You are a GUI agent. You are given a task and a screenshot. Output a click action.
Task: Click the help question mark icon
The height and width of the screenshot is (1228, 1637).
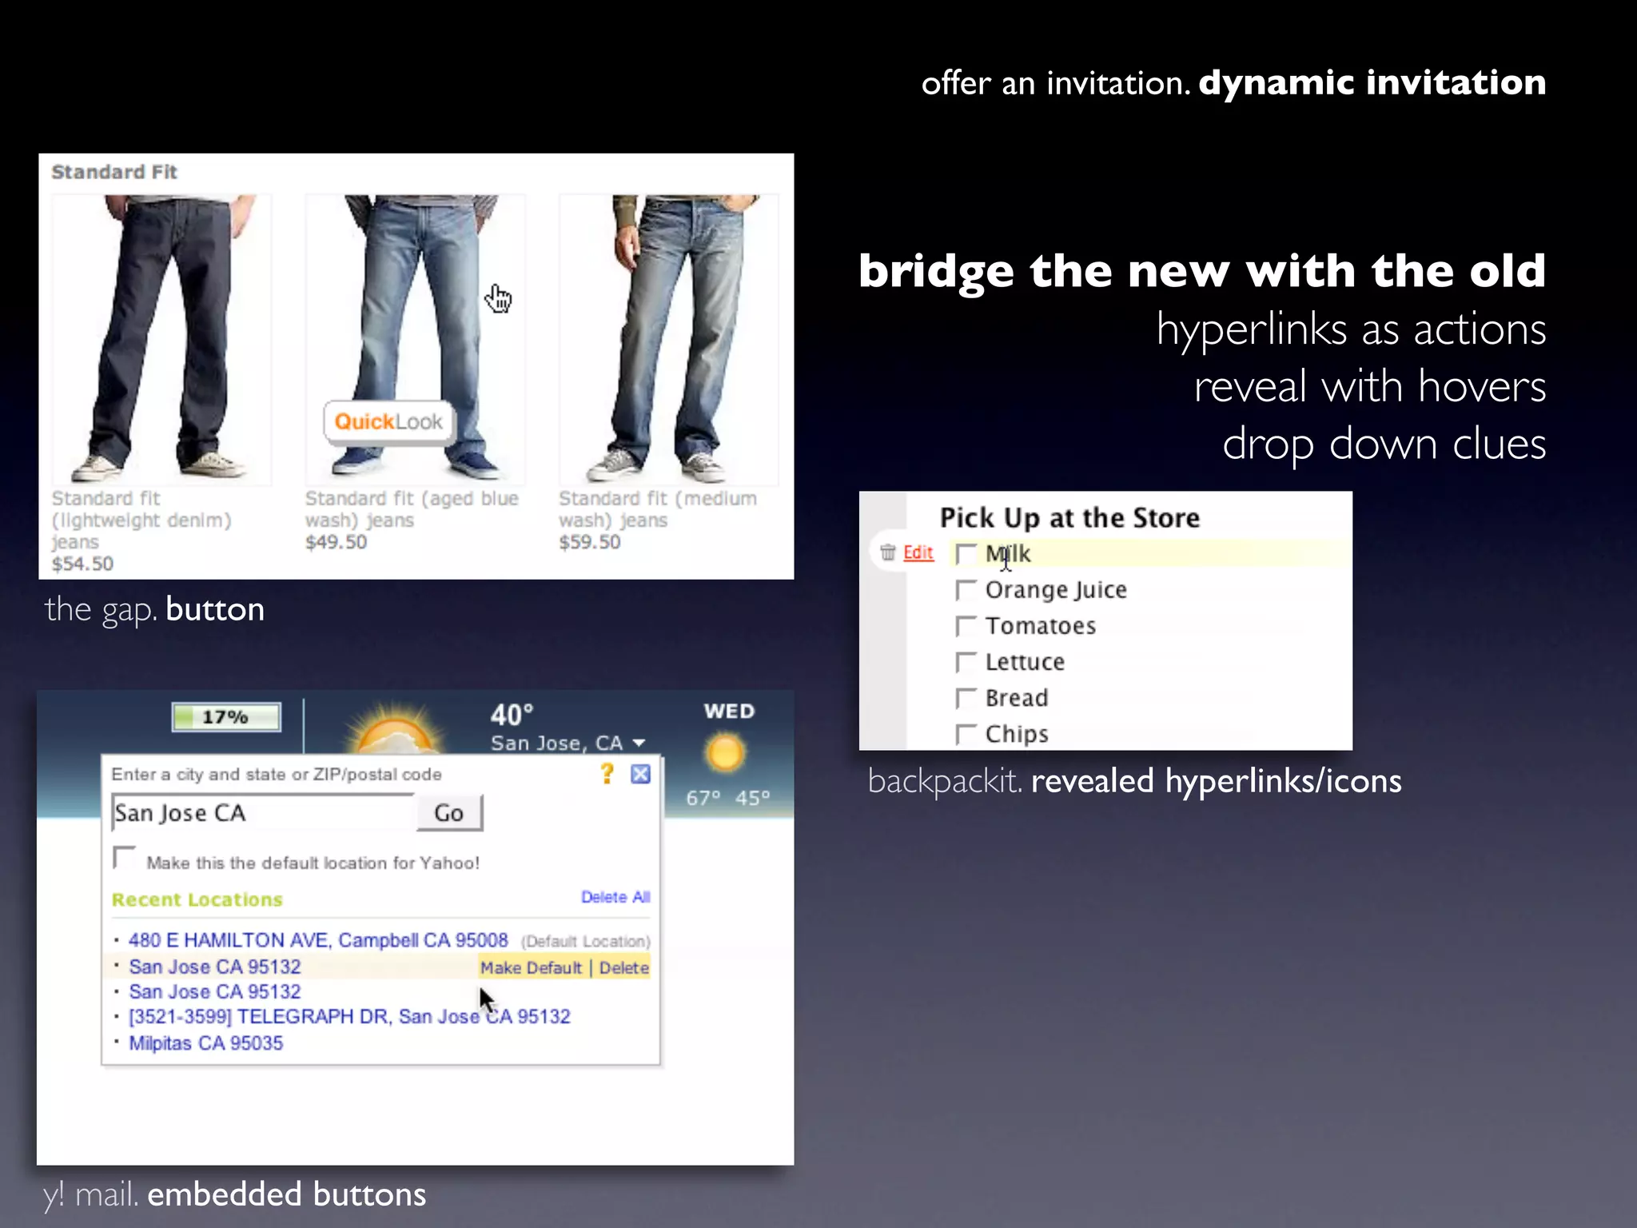(x=607, y=773)
